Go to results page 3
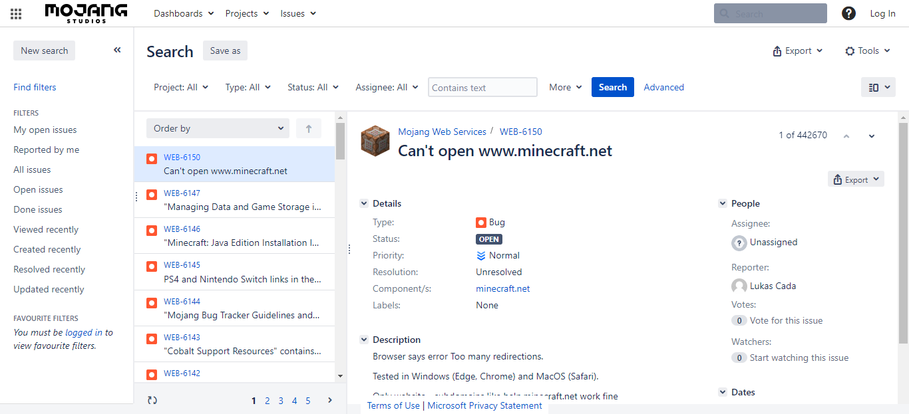The image size is (909, 414). [281, 401]
